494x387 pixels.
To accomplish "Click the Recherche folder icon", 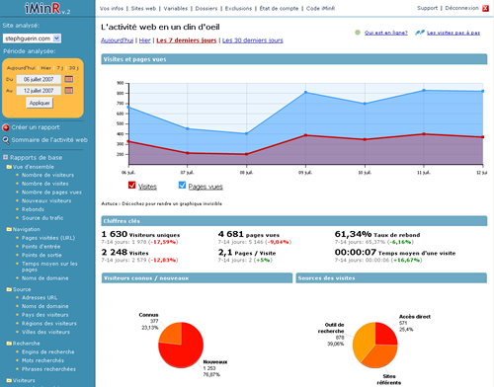I will point(9,344).
